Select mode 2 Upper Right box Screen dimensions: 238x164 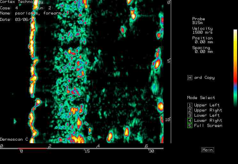[190, 110]
